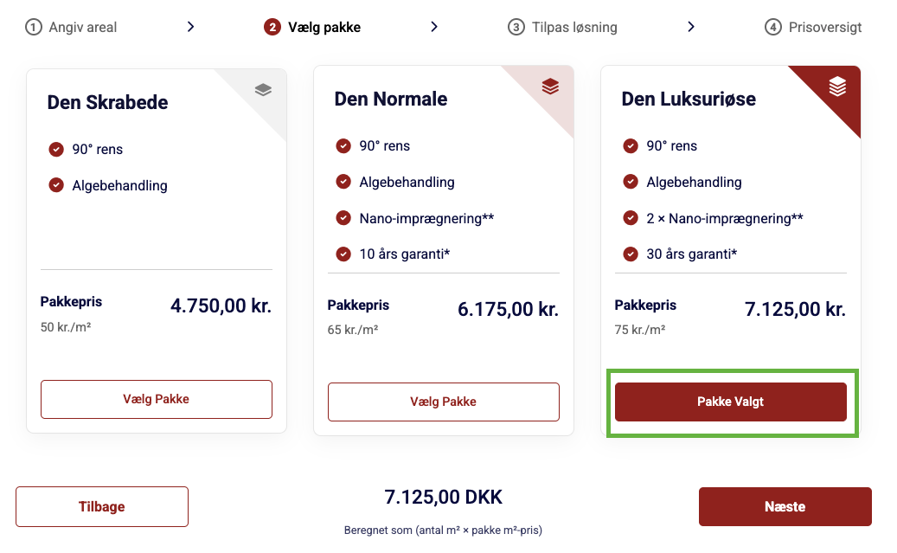Image resolution: width=897 pixels, height=553 pixels.
Task: Click the chevron arrow after Tilpas løsning
Action: point(691,27)
